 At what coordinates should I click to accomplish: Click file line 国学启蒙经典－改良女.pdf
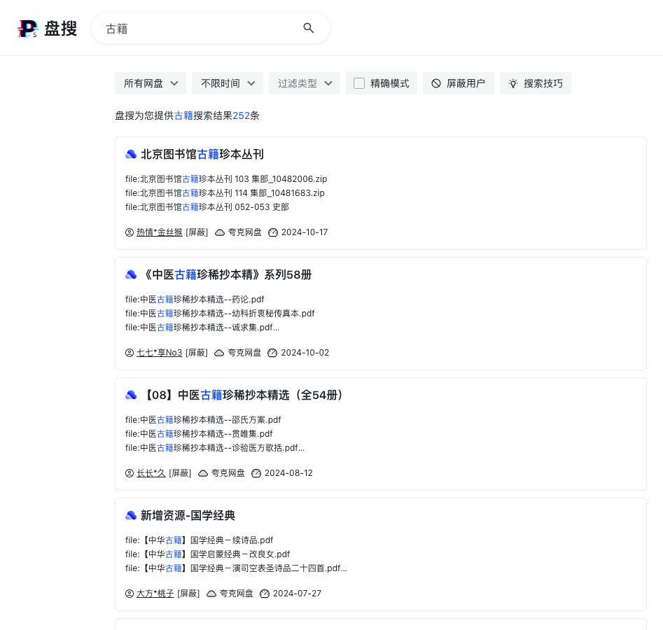[208, 554]
